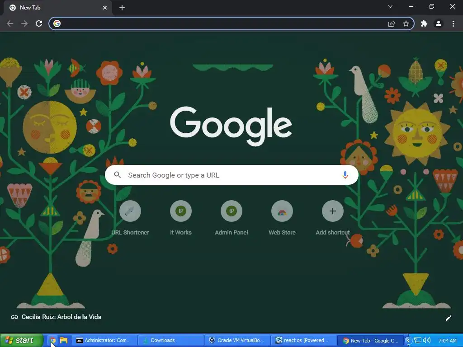463x347 pixels.
Task: Share this page icon in address bar
Action: point(392,23)
